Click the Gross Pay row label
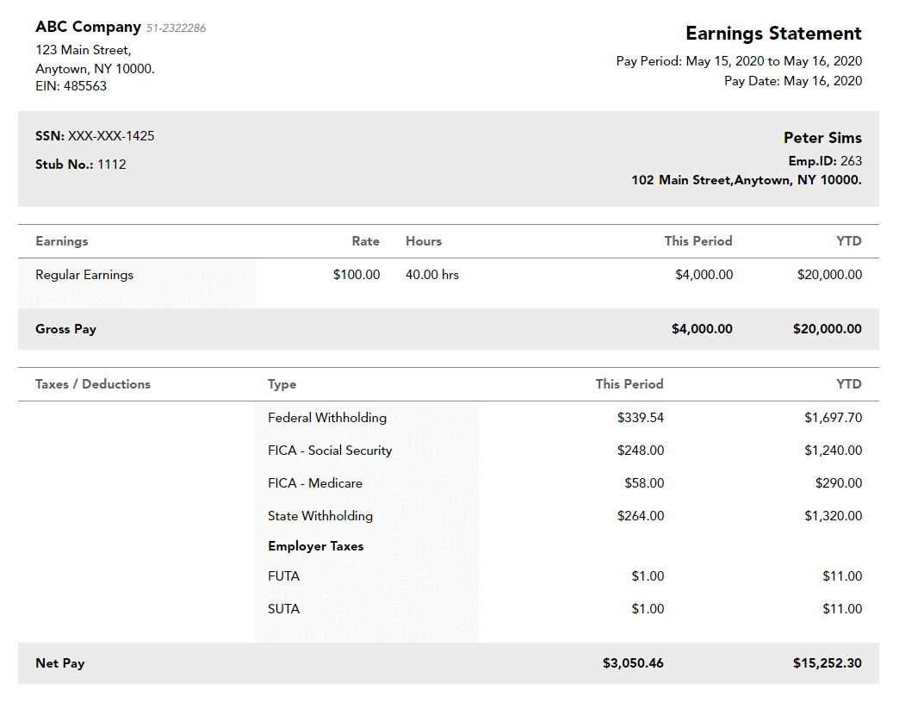The height and width of the screenshot is (709, 899). [65, 329]
